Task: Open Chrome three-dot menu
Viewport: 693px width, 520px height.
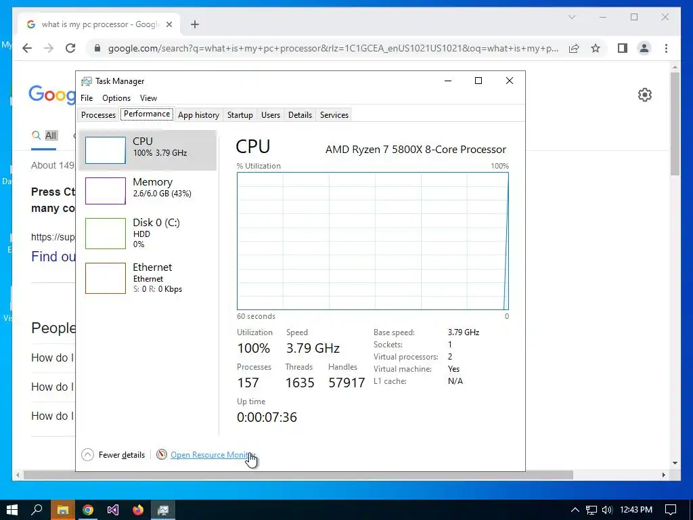Action: 666,48
